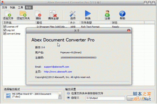Click the Word document format icon
Image resolution: width=157 pixels, height=104 pixels.
coord(8,95)
